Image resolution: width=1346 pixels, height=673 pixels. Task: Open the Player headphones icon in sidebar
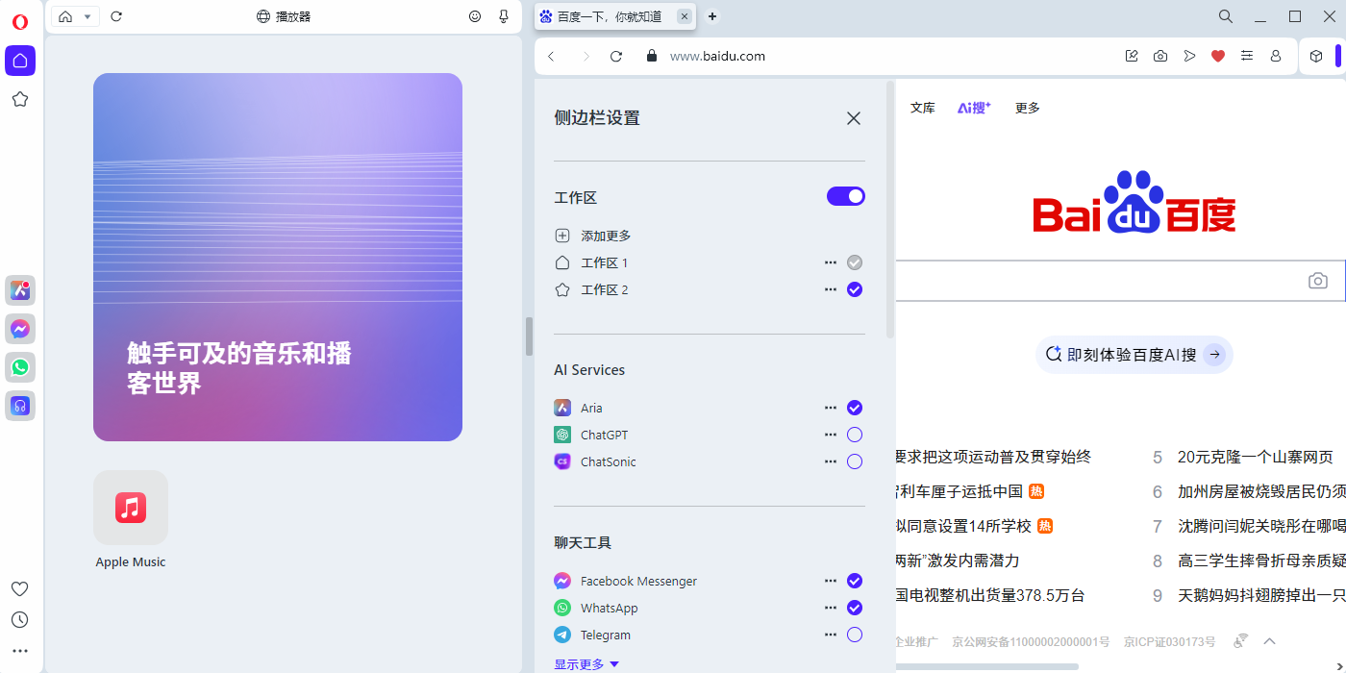pyautogui.click(x=20, y=406)
